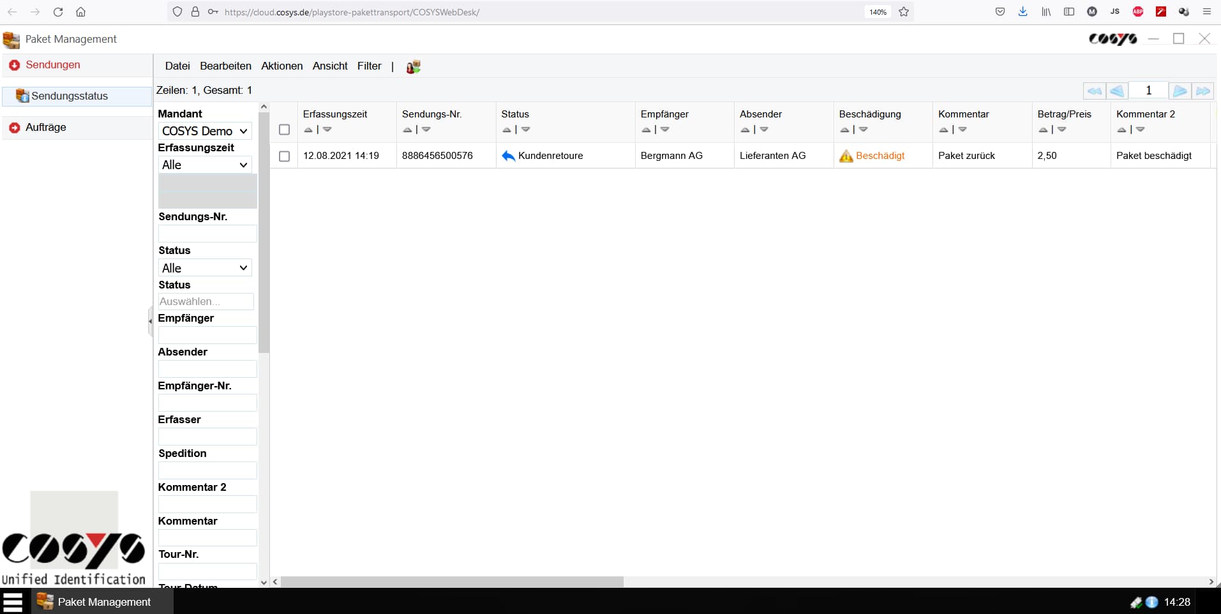Viewport: 1221px width, 614px height.
Task: Sort Kommentar column descending
Action: tap(963, 130)
